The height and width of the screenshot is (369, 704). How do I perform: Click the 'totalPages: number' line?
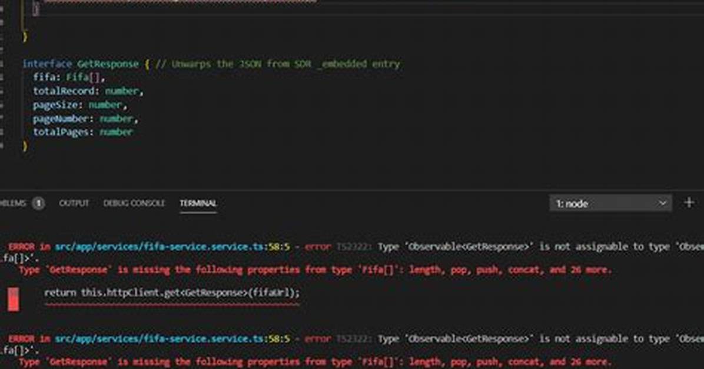pos(82,132)
